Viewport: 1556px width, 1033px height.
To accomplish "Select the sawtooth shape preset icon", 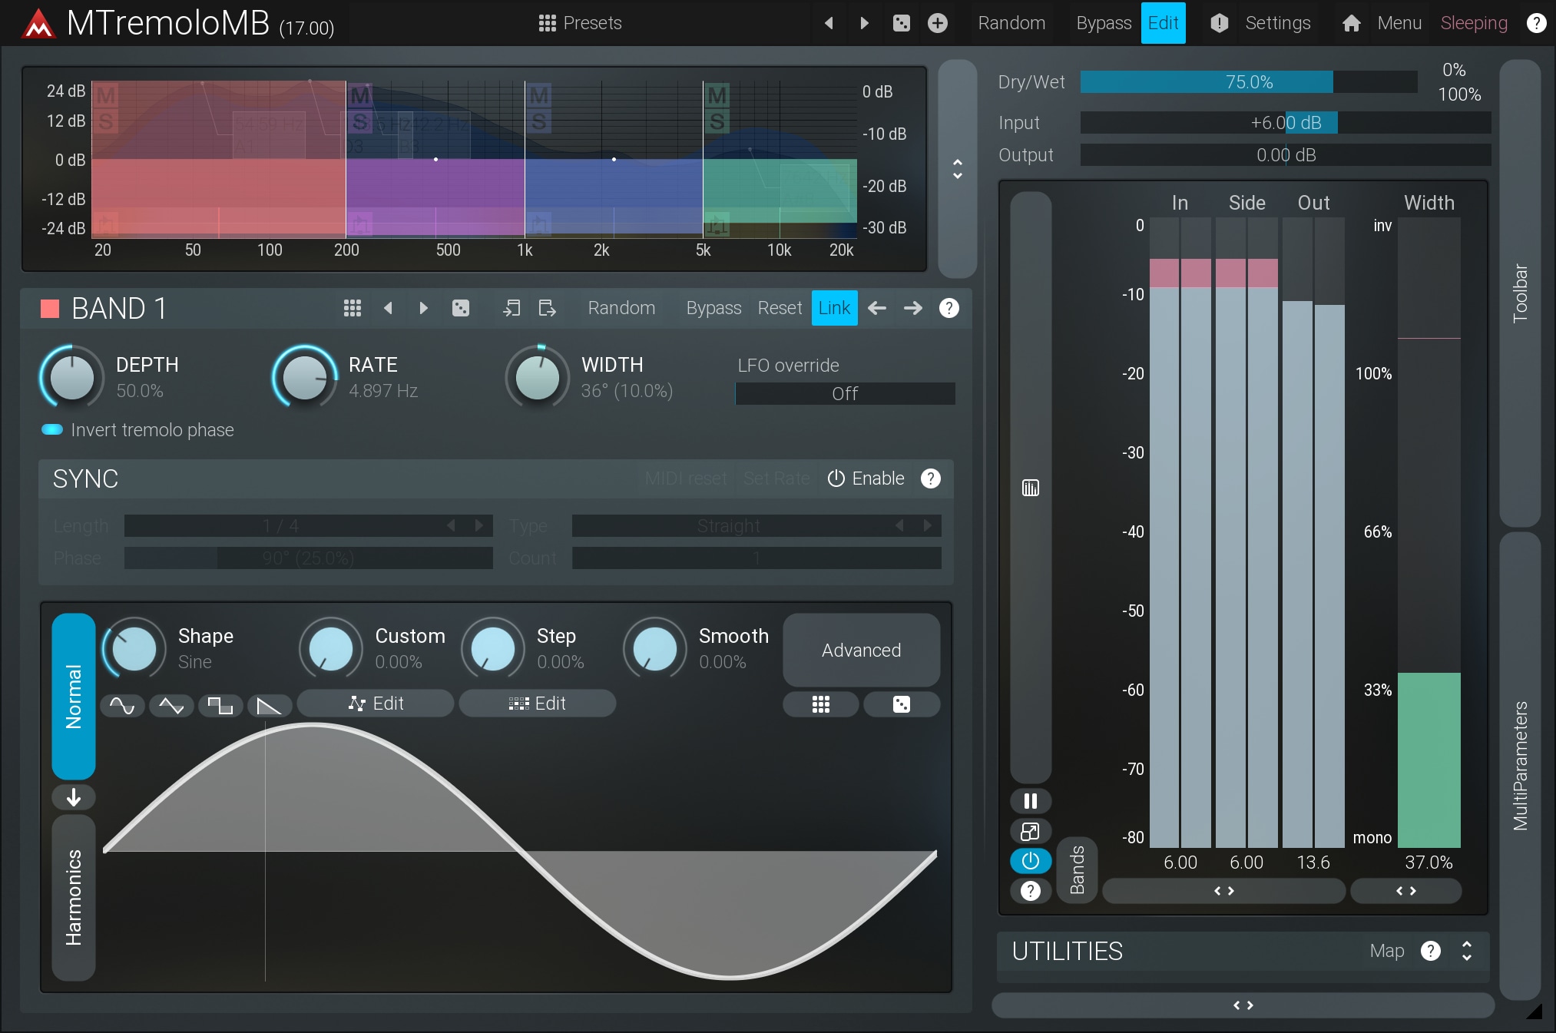I will coord(269,705).
